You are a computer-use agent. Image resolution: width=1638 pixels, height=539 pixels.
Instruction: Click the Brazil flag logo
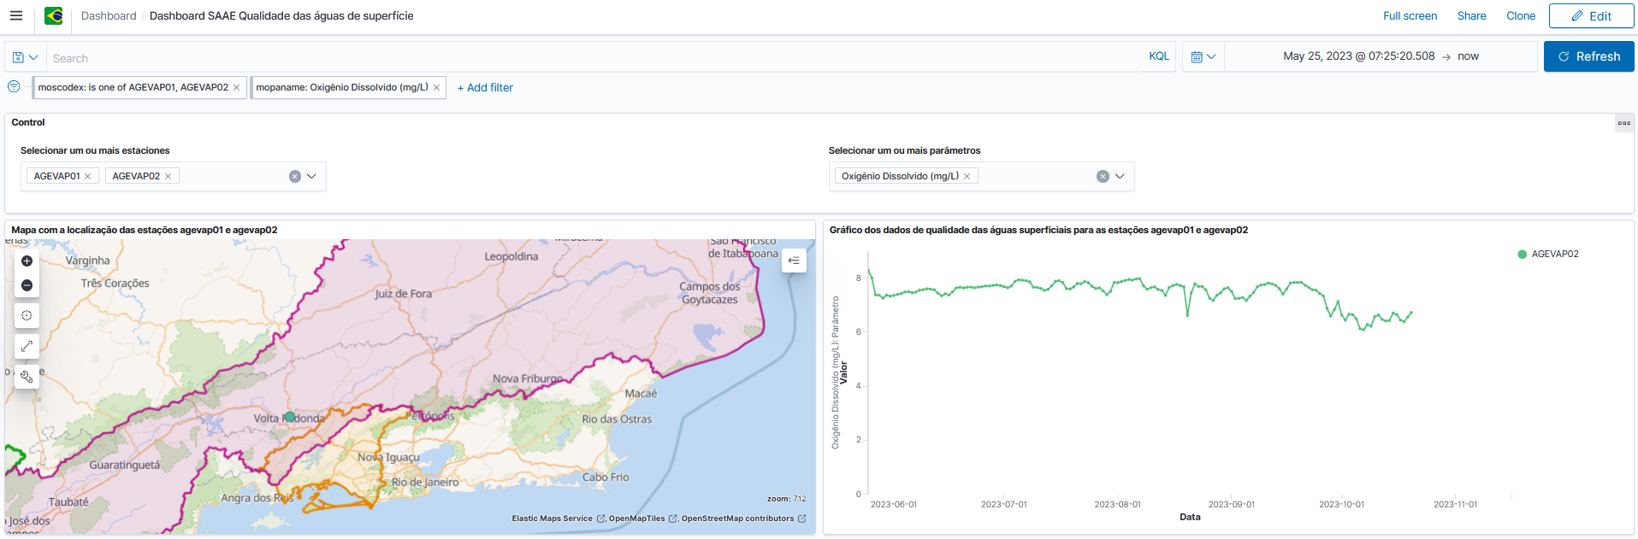click(54, 15)
